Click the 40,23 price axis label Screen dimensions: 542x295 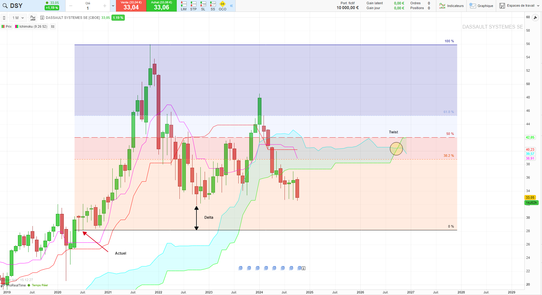pyautogui.click(x=530, y=150)
